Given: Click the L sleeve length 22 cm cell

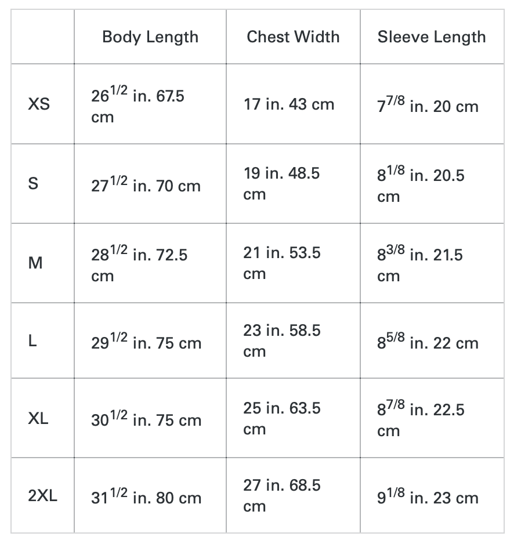Looking at the screenshot, I should coord(428,342).
